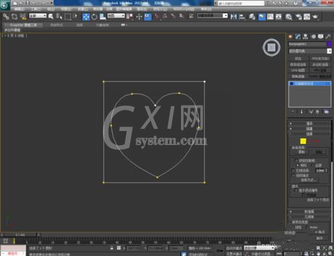Screen dimensions: 334x256
Task: Click the Unlink Selection tool
Action: click(15, 17)
